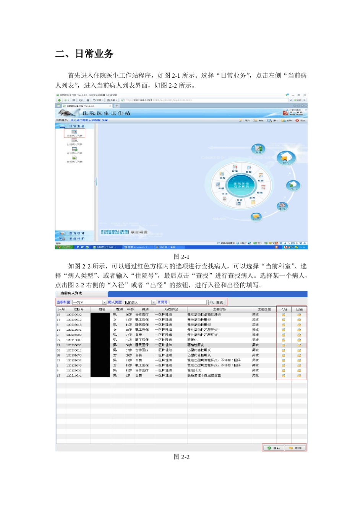This screenshot has height=514, width=363.
Task: Click the 住院医生电子病历 center hub
Action: [x=241, y=185]
